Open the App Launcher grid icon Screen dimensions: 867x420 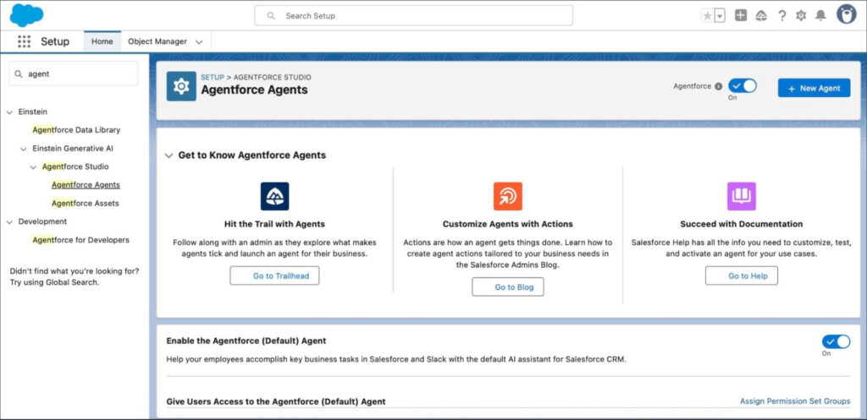coord(24,41)
